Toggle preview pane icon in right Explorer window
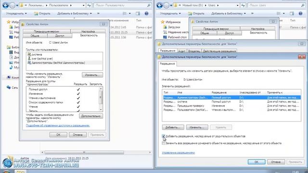The image size is (308, 173). [x=292, y=13]
